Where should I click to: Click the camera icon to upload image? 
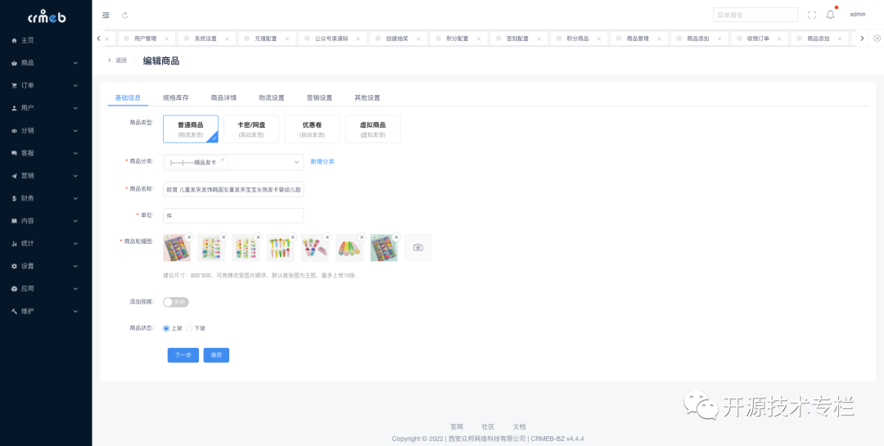[x=417, y=247]
